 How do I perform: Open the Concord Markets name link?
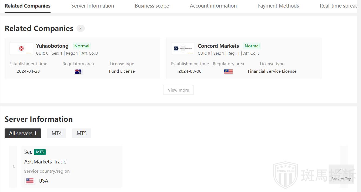(x=218, y=46)
